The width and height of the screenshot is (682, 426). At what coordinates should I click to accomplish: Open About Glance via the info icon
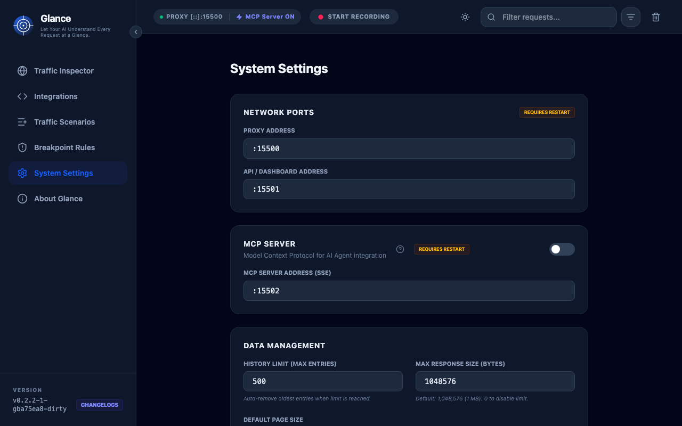[22, 198]
